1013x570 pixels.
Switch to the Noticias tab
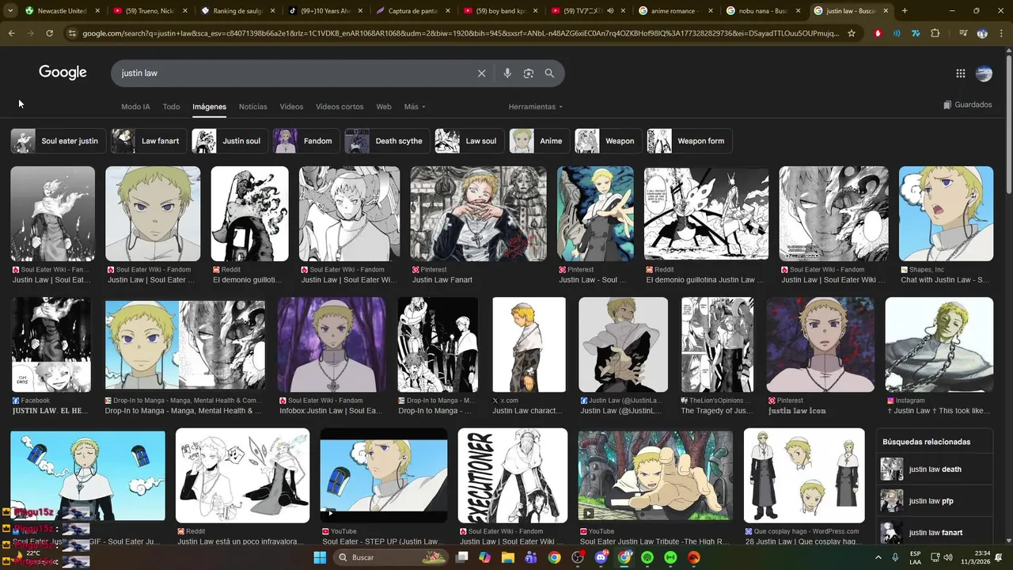point(253,107)
